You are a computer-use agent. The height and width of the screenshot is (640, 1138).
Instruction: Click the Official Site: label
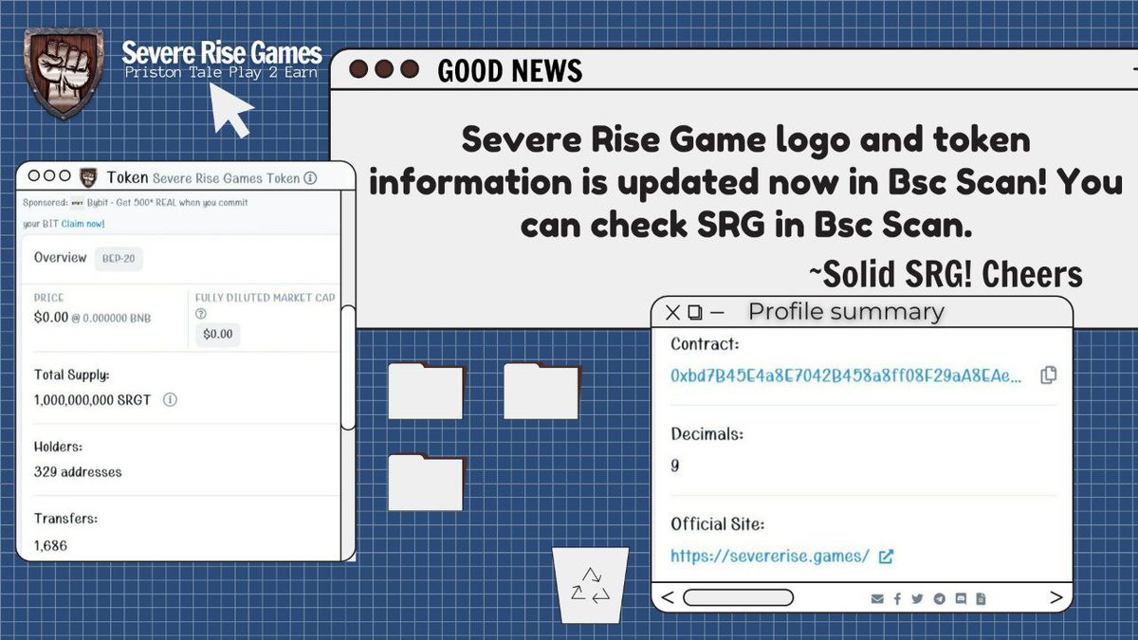[718, 524]
